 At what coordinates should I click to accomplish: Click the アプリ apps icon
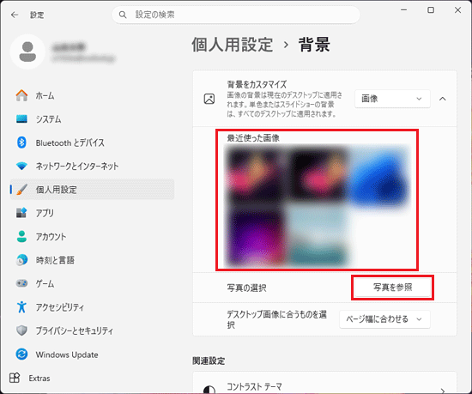[x=21, y=213]
